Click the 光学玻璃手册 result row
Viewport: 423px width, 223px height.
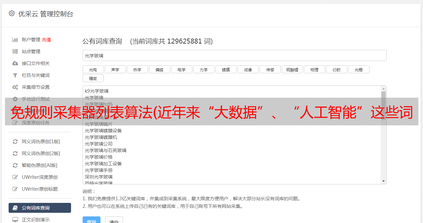click(x=98, y=170)
